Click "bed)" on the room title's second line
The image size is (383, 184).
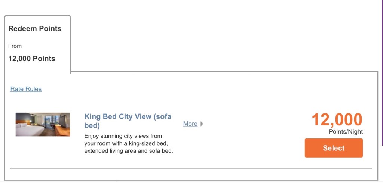click(92, 126)
